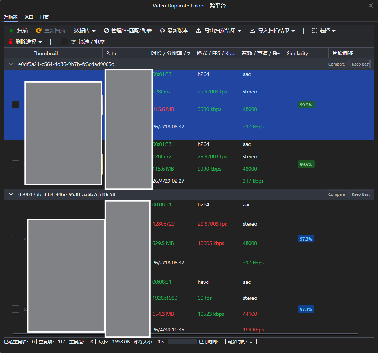Image resolution: width=378 pixels, height=353 pixels.
Task: Click the filter / sort icon
Action: [73, 42]
